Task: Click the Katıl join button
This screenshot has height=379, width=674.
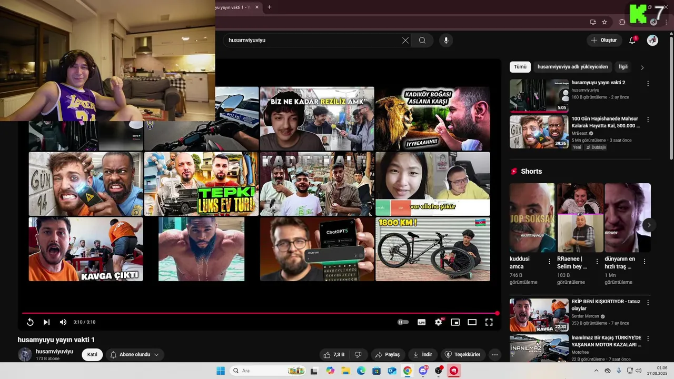Action: pyautogui.click(x=92, y=355)
